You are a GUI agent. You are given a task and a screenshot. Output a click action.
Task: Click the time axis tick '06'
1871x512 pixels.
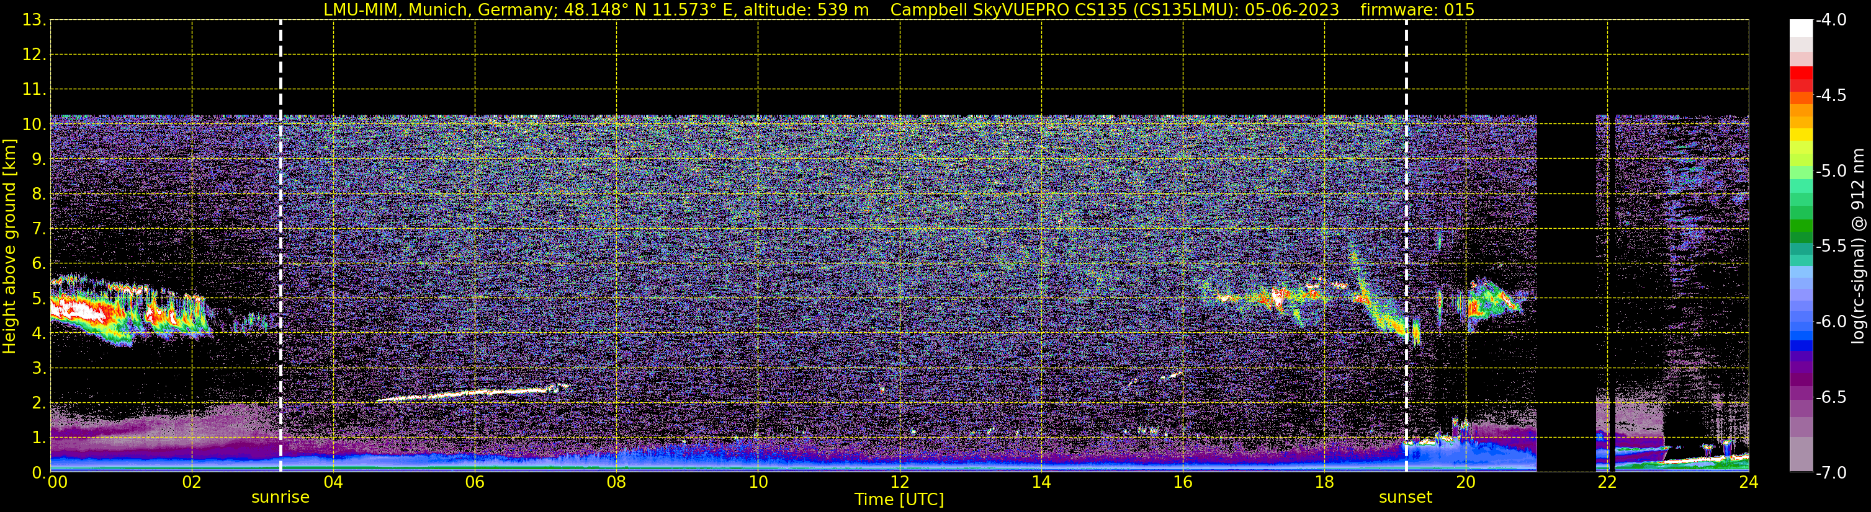(x=475, y=482)
